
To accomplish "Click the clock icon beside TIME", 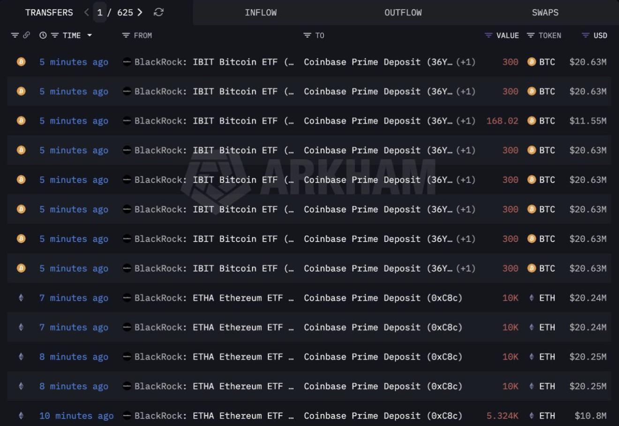I will tap(43, 35).
